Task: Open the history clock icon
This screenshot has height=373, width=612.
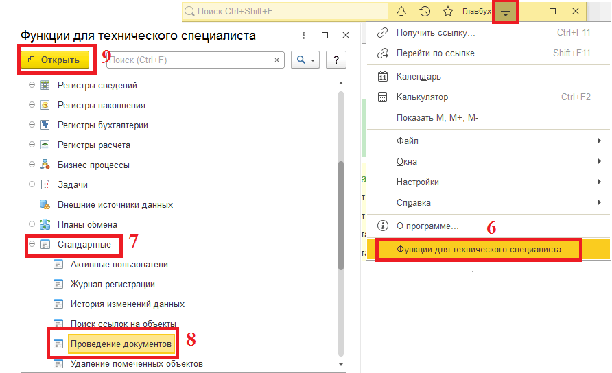Action: (x=425, y=12)
